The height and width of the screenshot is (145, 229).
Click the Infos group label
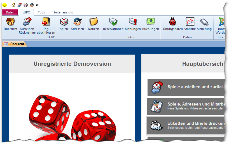(x=131, y=37)
